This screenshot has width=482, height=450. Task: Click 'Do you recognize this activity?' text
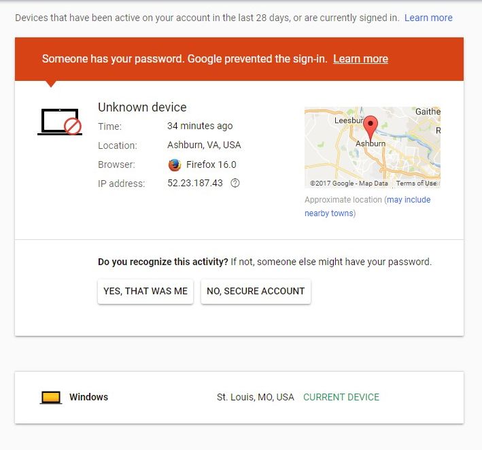pos(163,262)
